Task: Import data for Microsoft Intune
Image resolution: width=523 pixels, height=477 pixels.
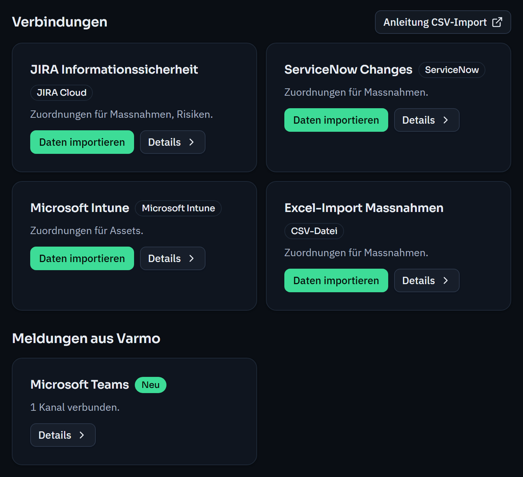Action: tap(82, 258)
